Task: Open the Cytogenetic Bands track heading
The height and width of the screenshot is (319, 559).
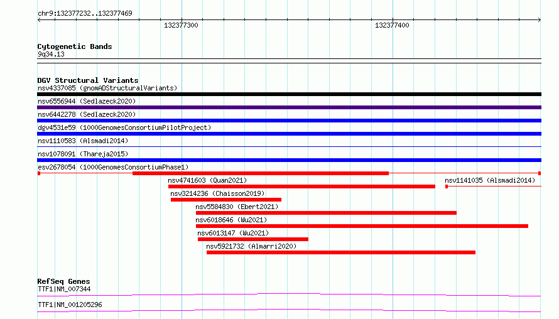Action: coord(75,46)
